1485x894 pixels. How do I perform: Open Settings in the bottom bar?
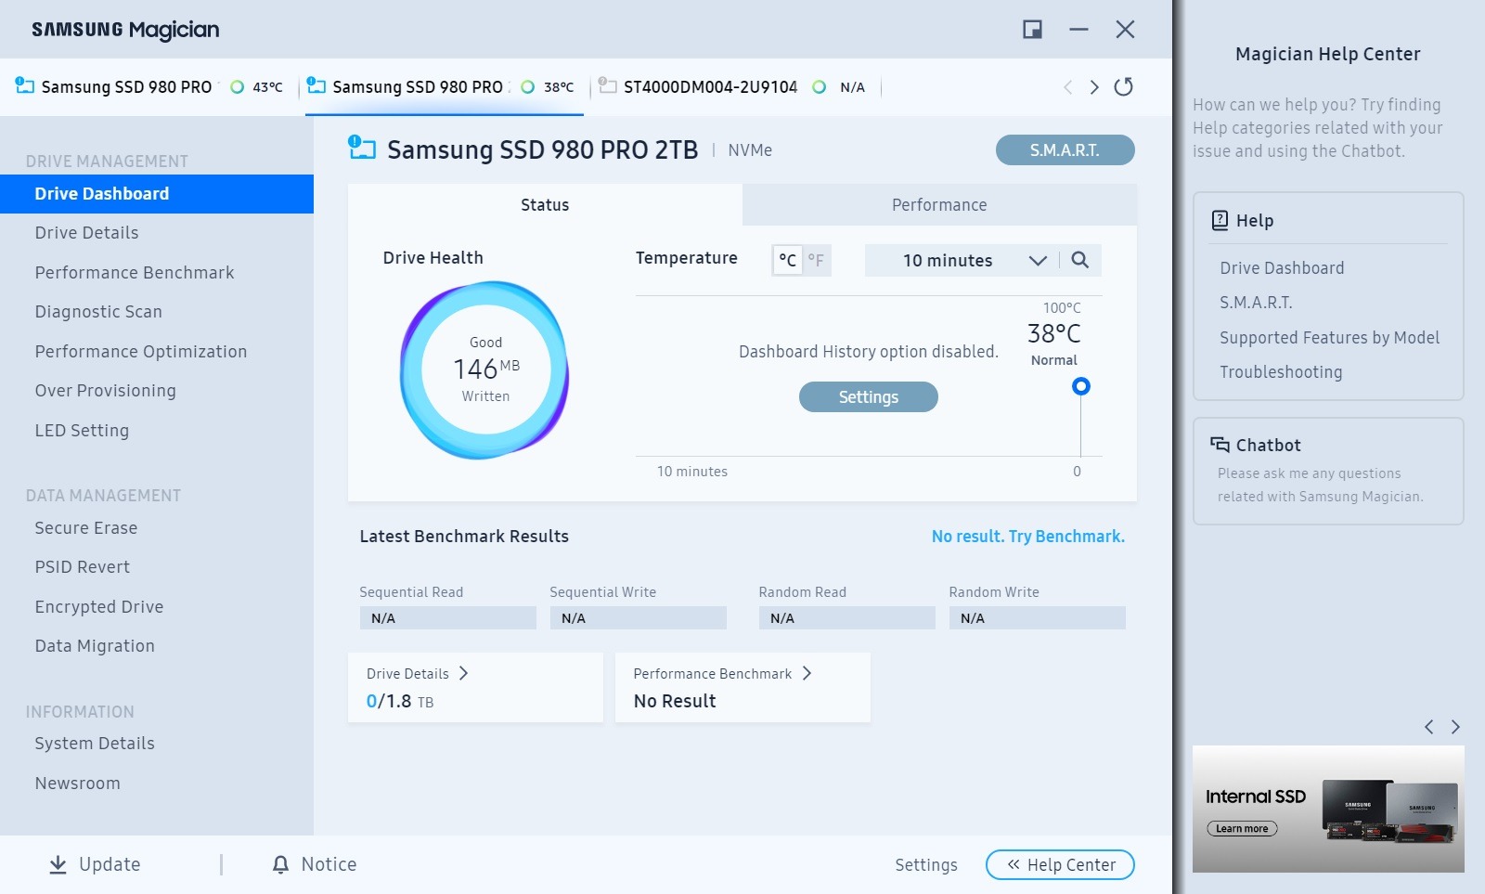tap(926, 865)
